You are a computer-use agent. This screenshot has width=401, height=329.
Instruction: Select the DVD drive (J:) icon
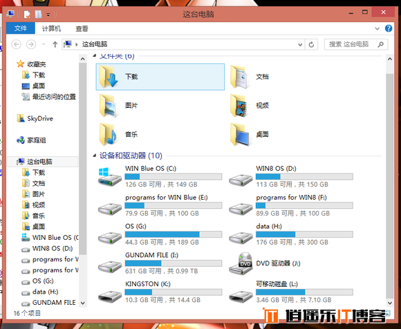[241, 263]
